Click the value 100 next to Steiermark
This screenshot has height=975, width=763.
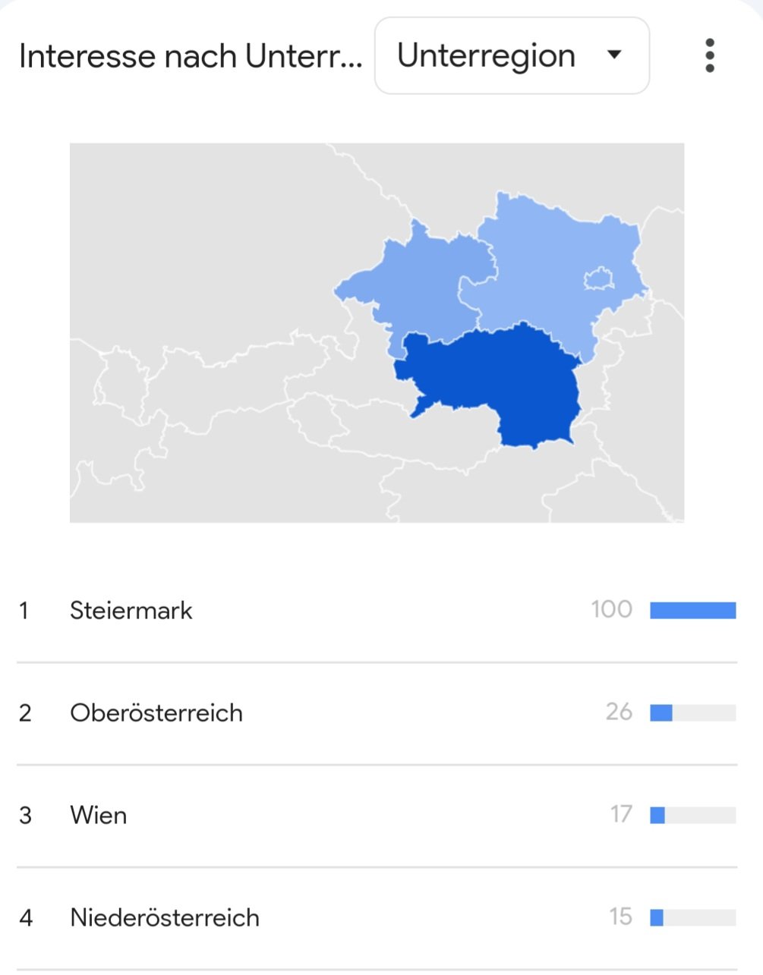[x=612, y=609]
